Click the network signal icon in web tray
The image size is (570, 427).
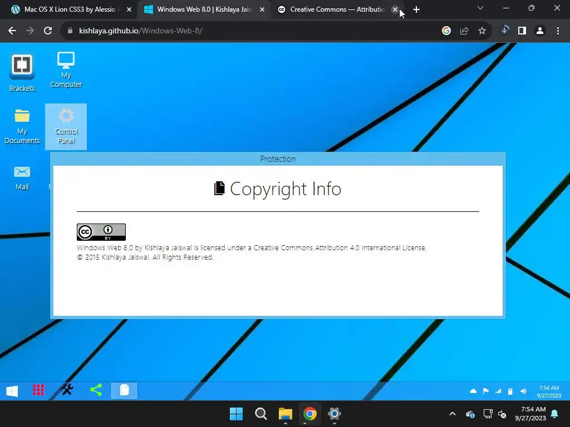[498, 391]
